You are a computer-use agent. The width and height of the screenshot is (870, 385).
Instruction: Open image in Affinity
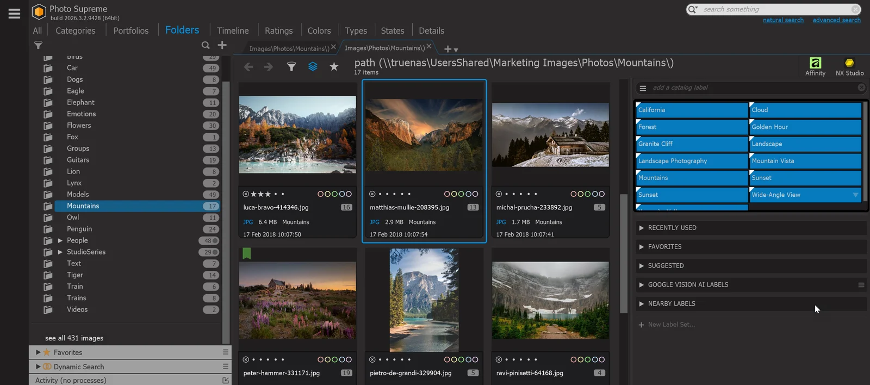[x=815, y=66]
